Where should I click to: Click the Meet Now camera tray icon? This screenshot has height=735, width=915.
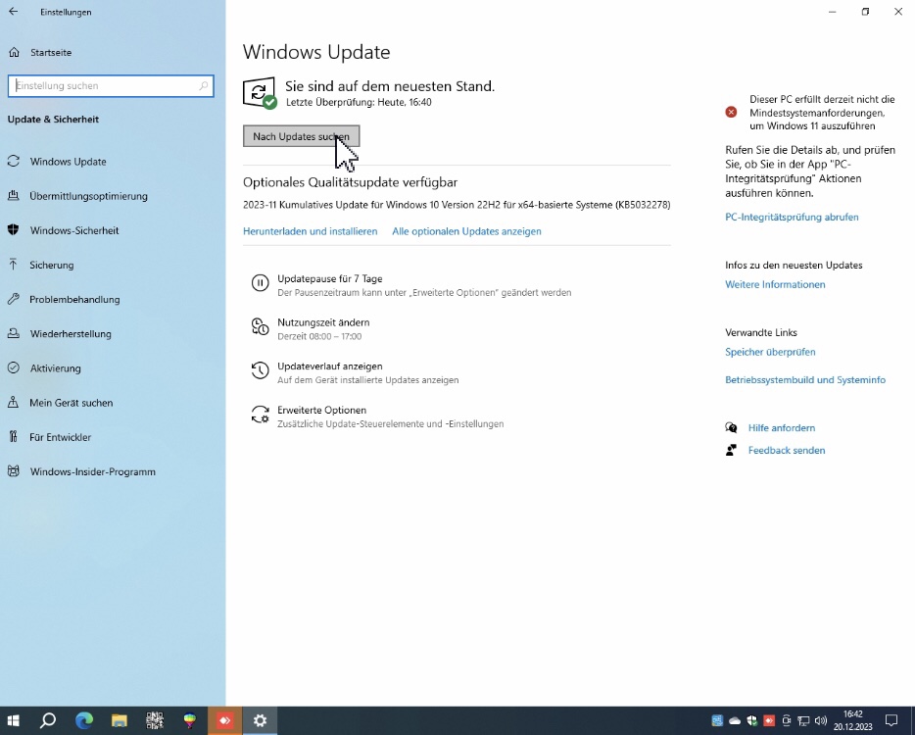(787, 721)
